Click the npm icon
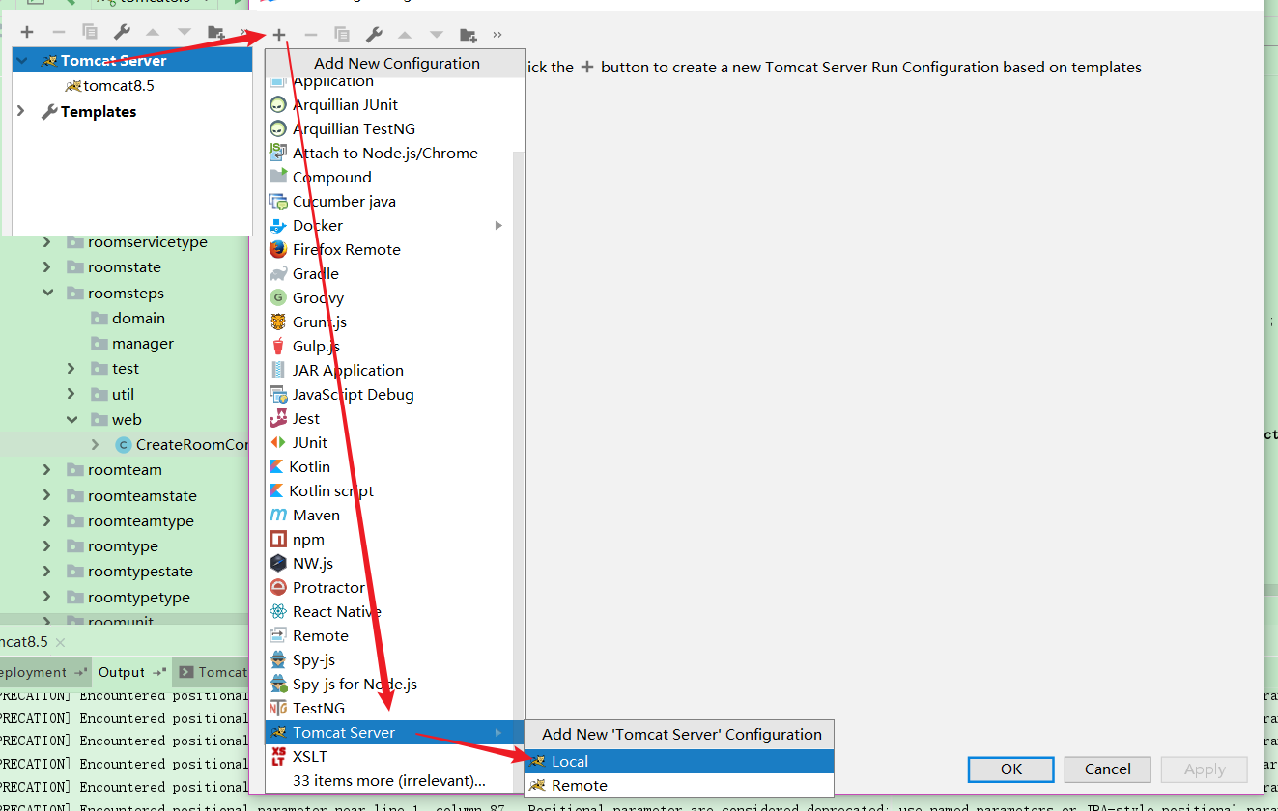The height and width of the screenshot is (811, 1278). coord(278,539)
